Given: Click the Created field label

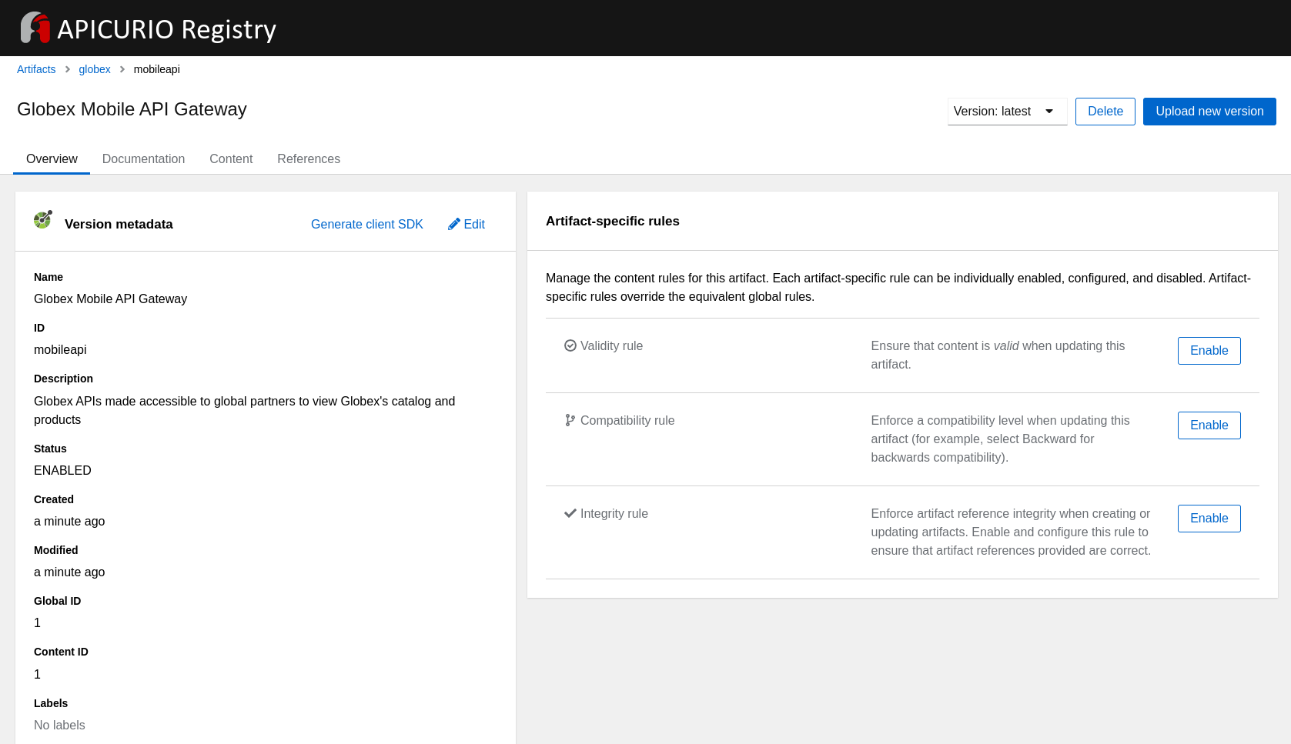Looking at the screenshot, I should 54,499.
